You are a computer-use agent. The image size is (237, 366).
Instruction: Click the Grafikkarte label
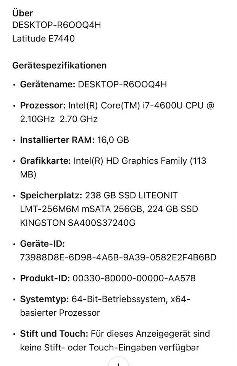pos(45,161)
